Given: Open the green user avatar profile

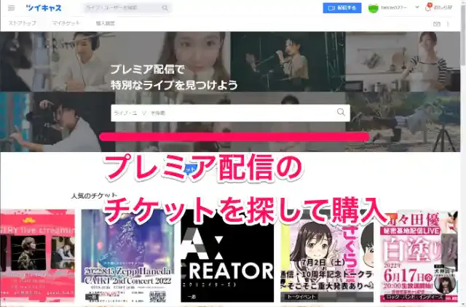Looking at the screenshot, I should click(374, 8).
